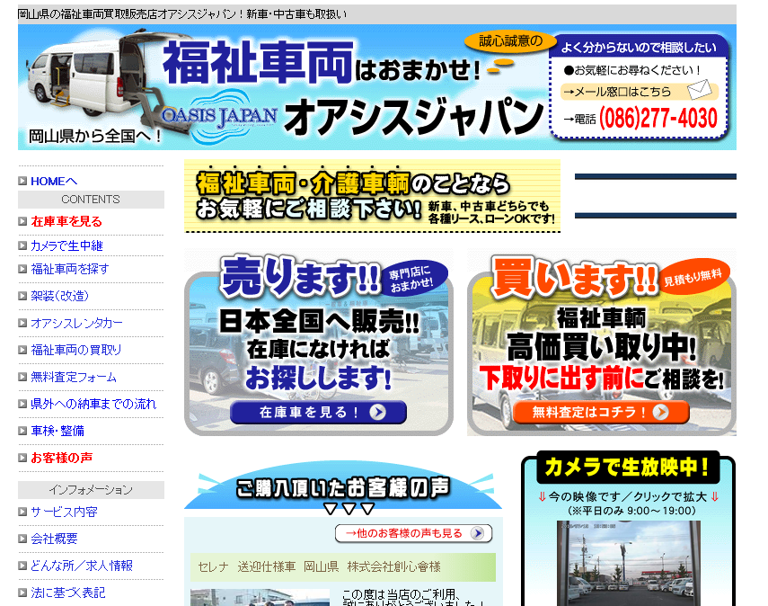Click the customer photo thumbnail below セレナ
Screen dimensions: 768x606
pyautogui.click(x=260, y=598)
